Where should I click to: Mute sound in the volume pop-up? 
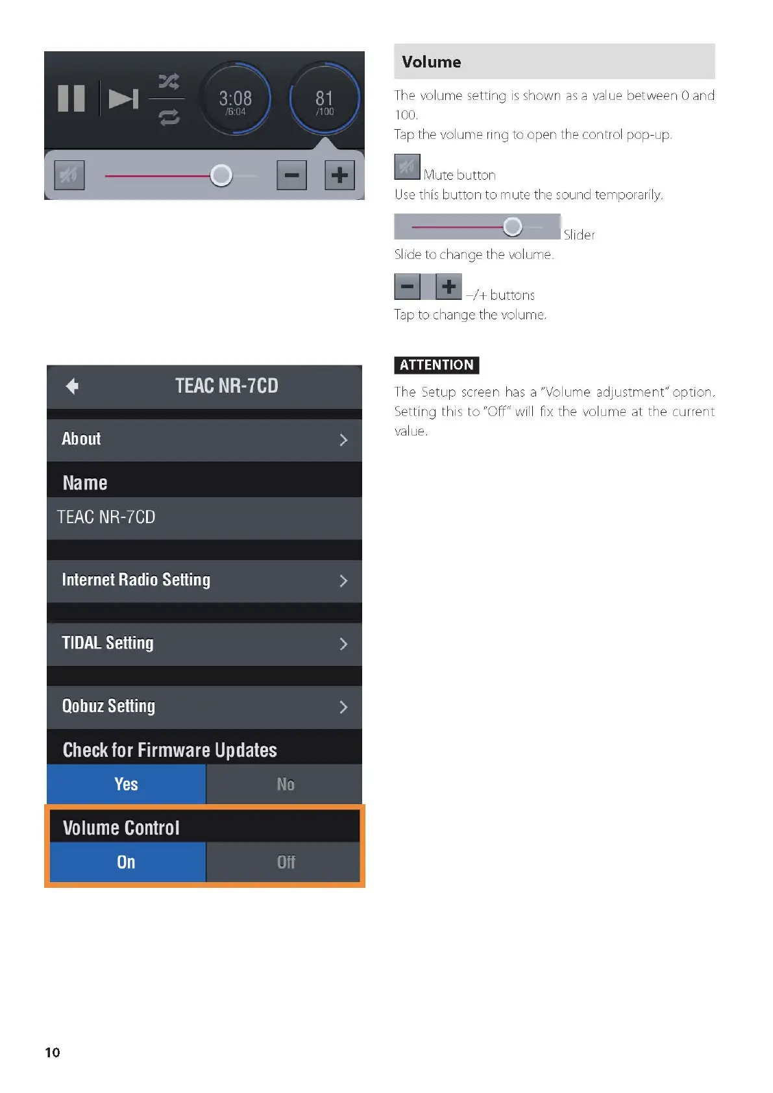69,175
